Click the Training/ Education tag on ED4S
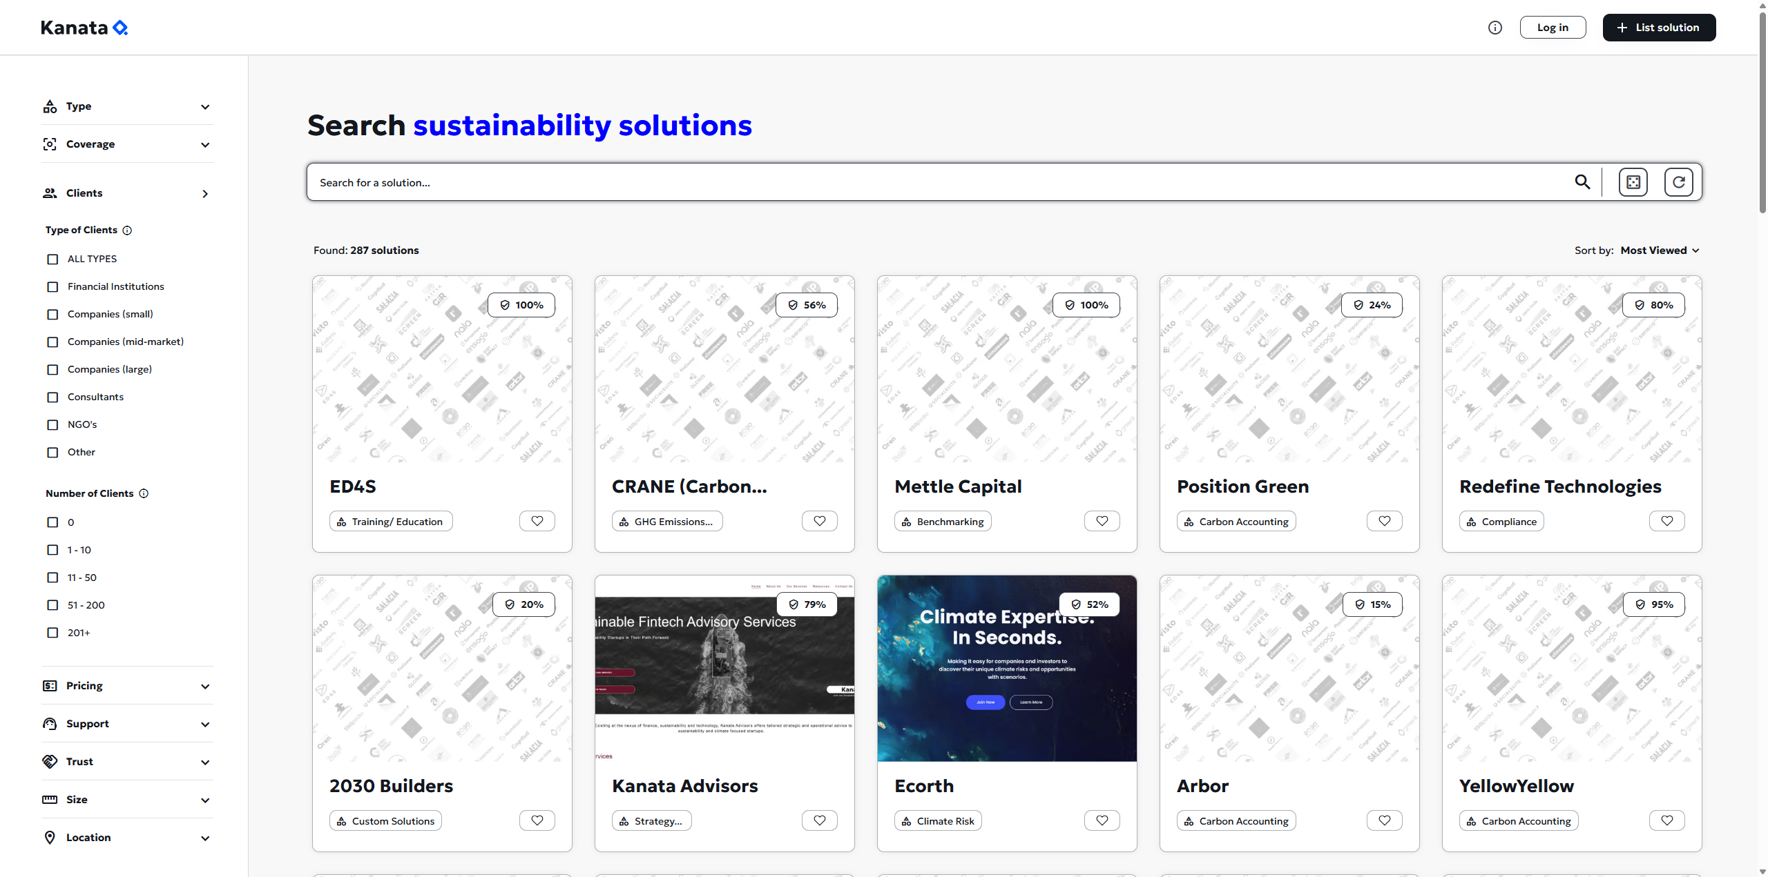Viewport: 1768px width, 877px height. 391,522
